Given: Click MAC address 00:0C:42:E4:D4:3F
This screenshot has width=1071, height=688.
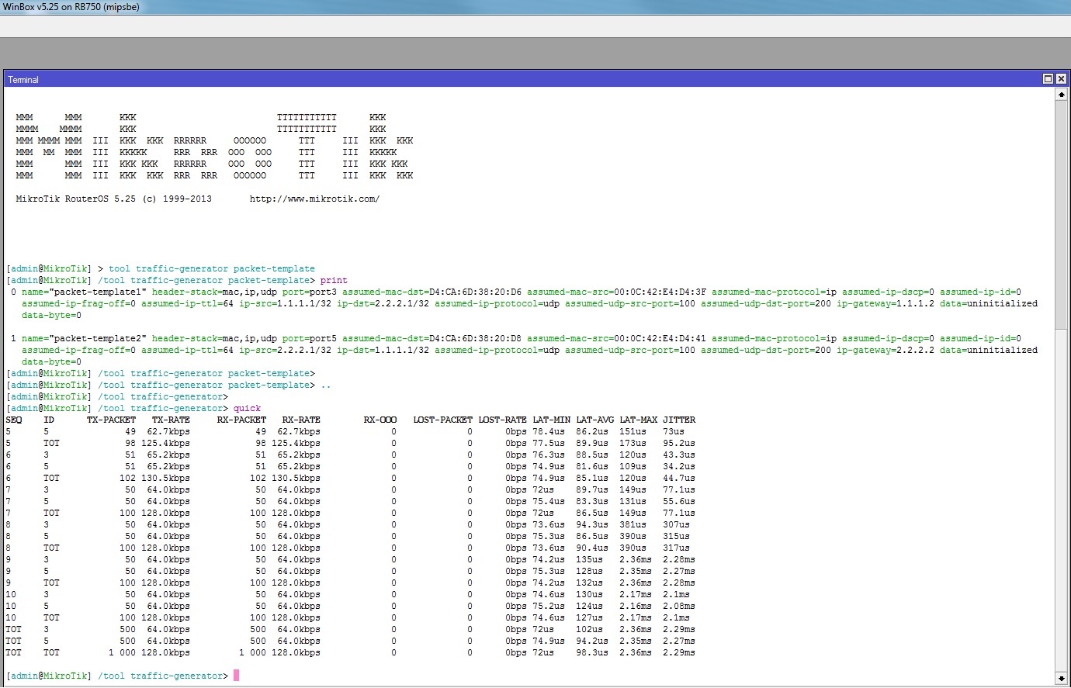Looking at the screenshot, I should coord(660,292).
